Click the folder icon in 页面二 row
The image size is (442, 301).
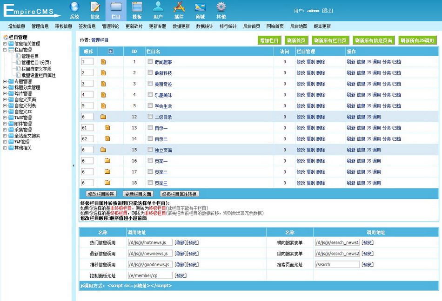click(107, 171)
